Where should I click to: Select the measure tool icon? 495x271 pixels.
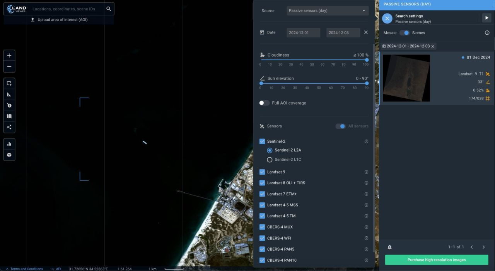point(9,94)
